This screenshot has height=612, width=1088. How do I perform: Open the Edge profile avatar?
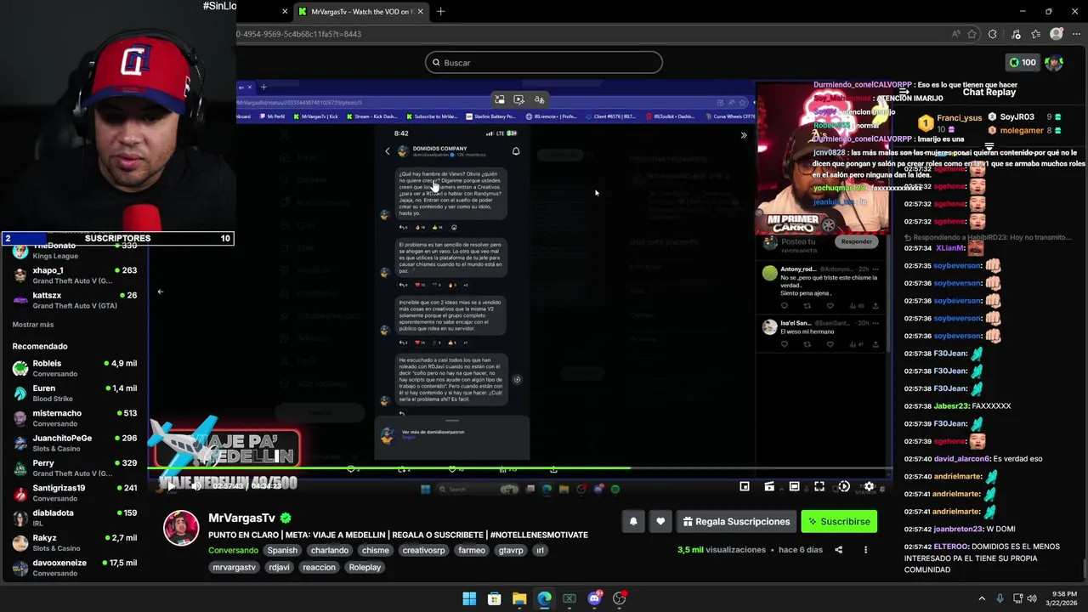(1057, 34)
